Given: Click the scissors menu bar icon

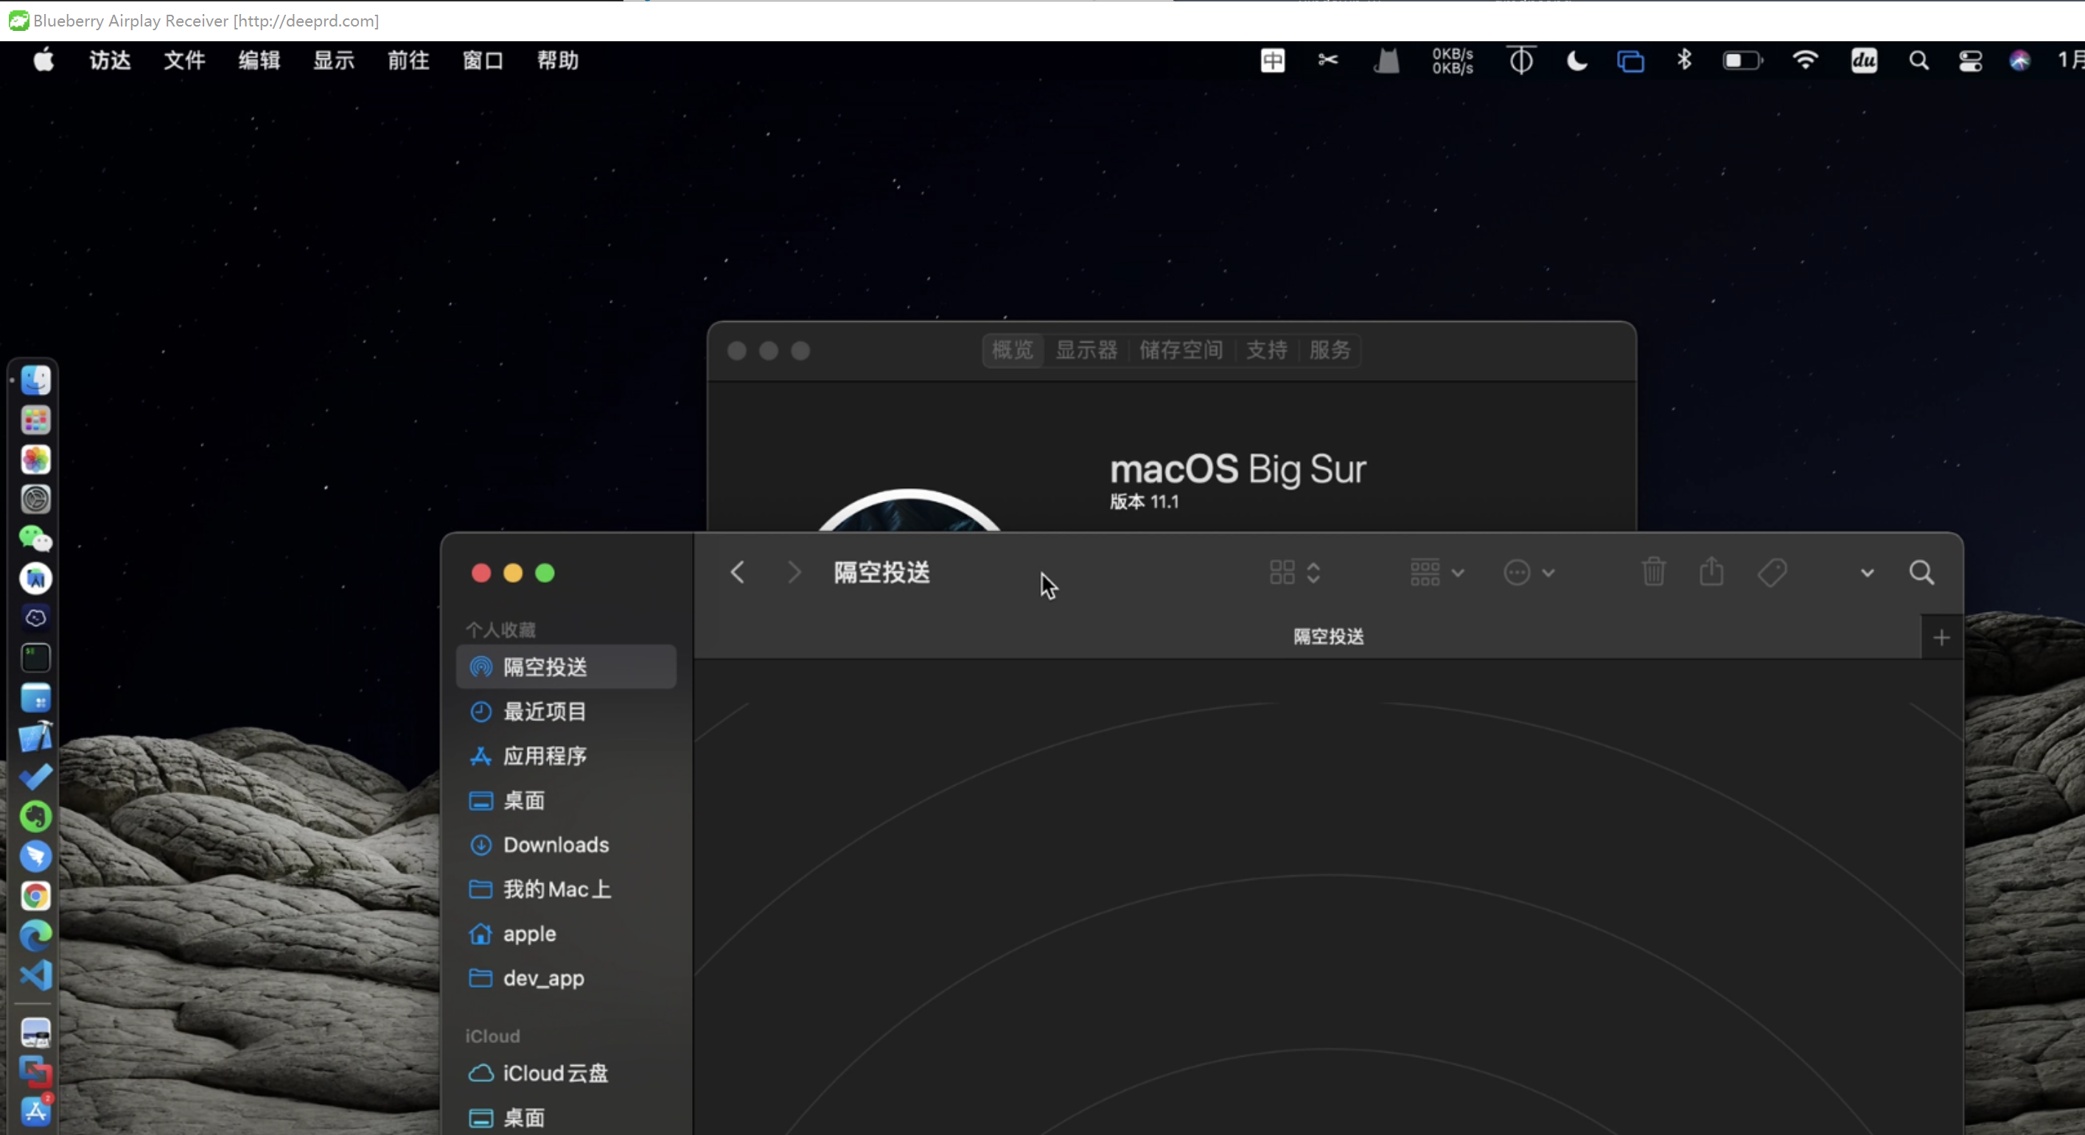Looking at the screenshot, I should (1327, 60).
